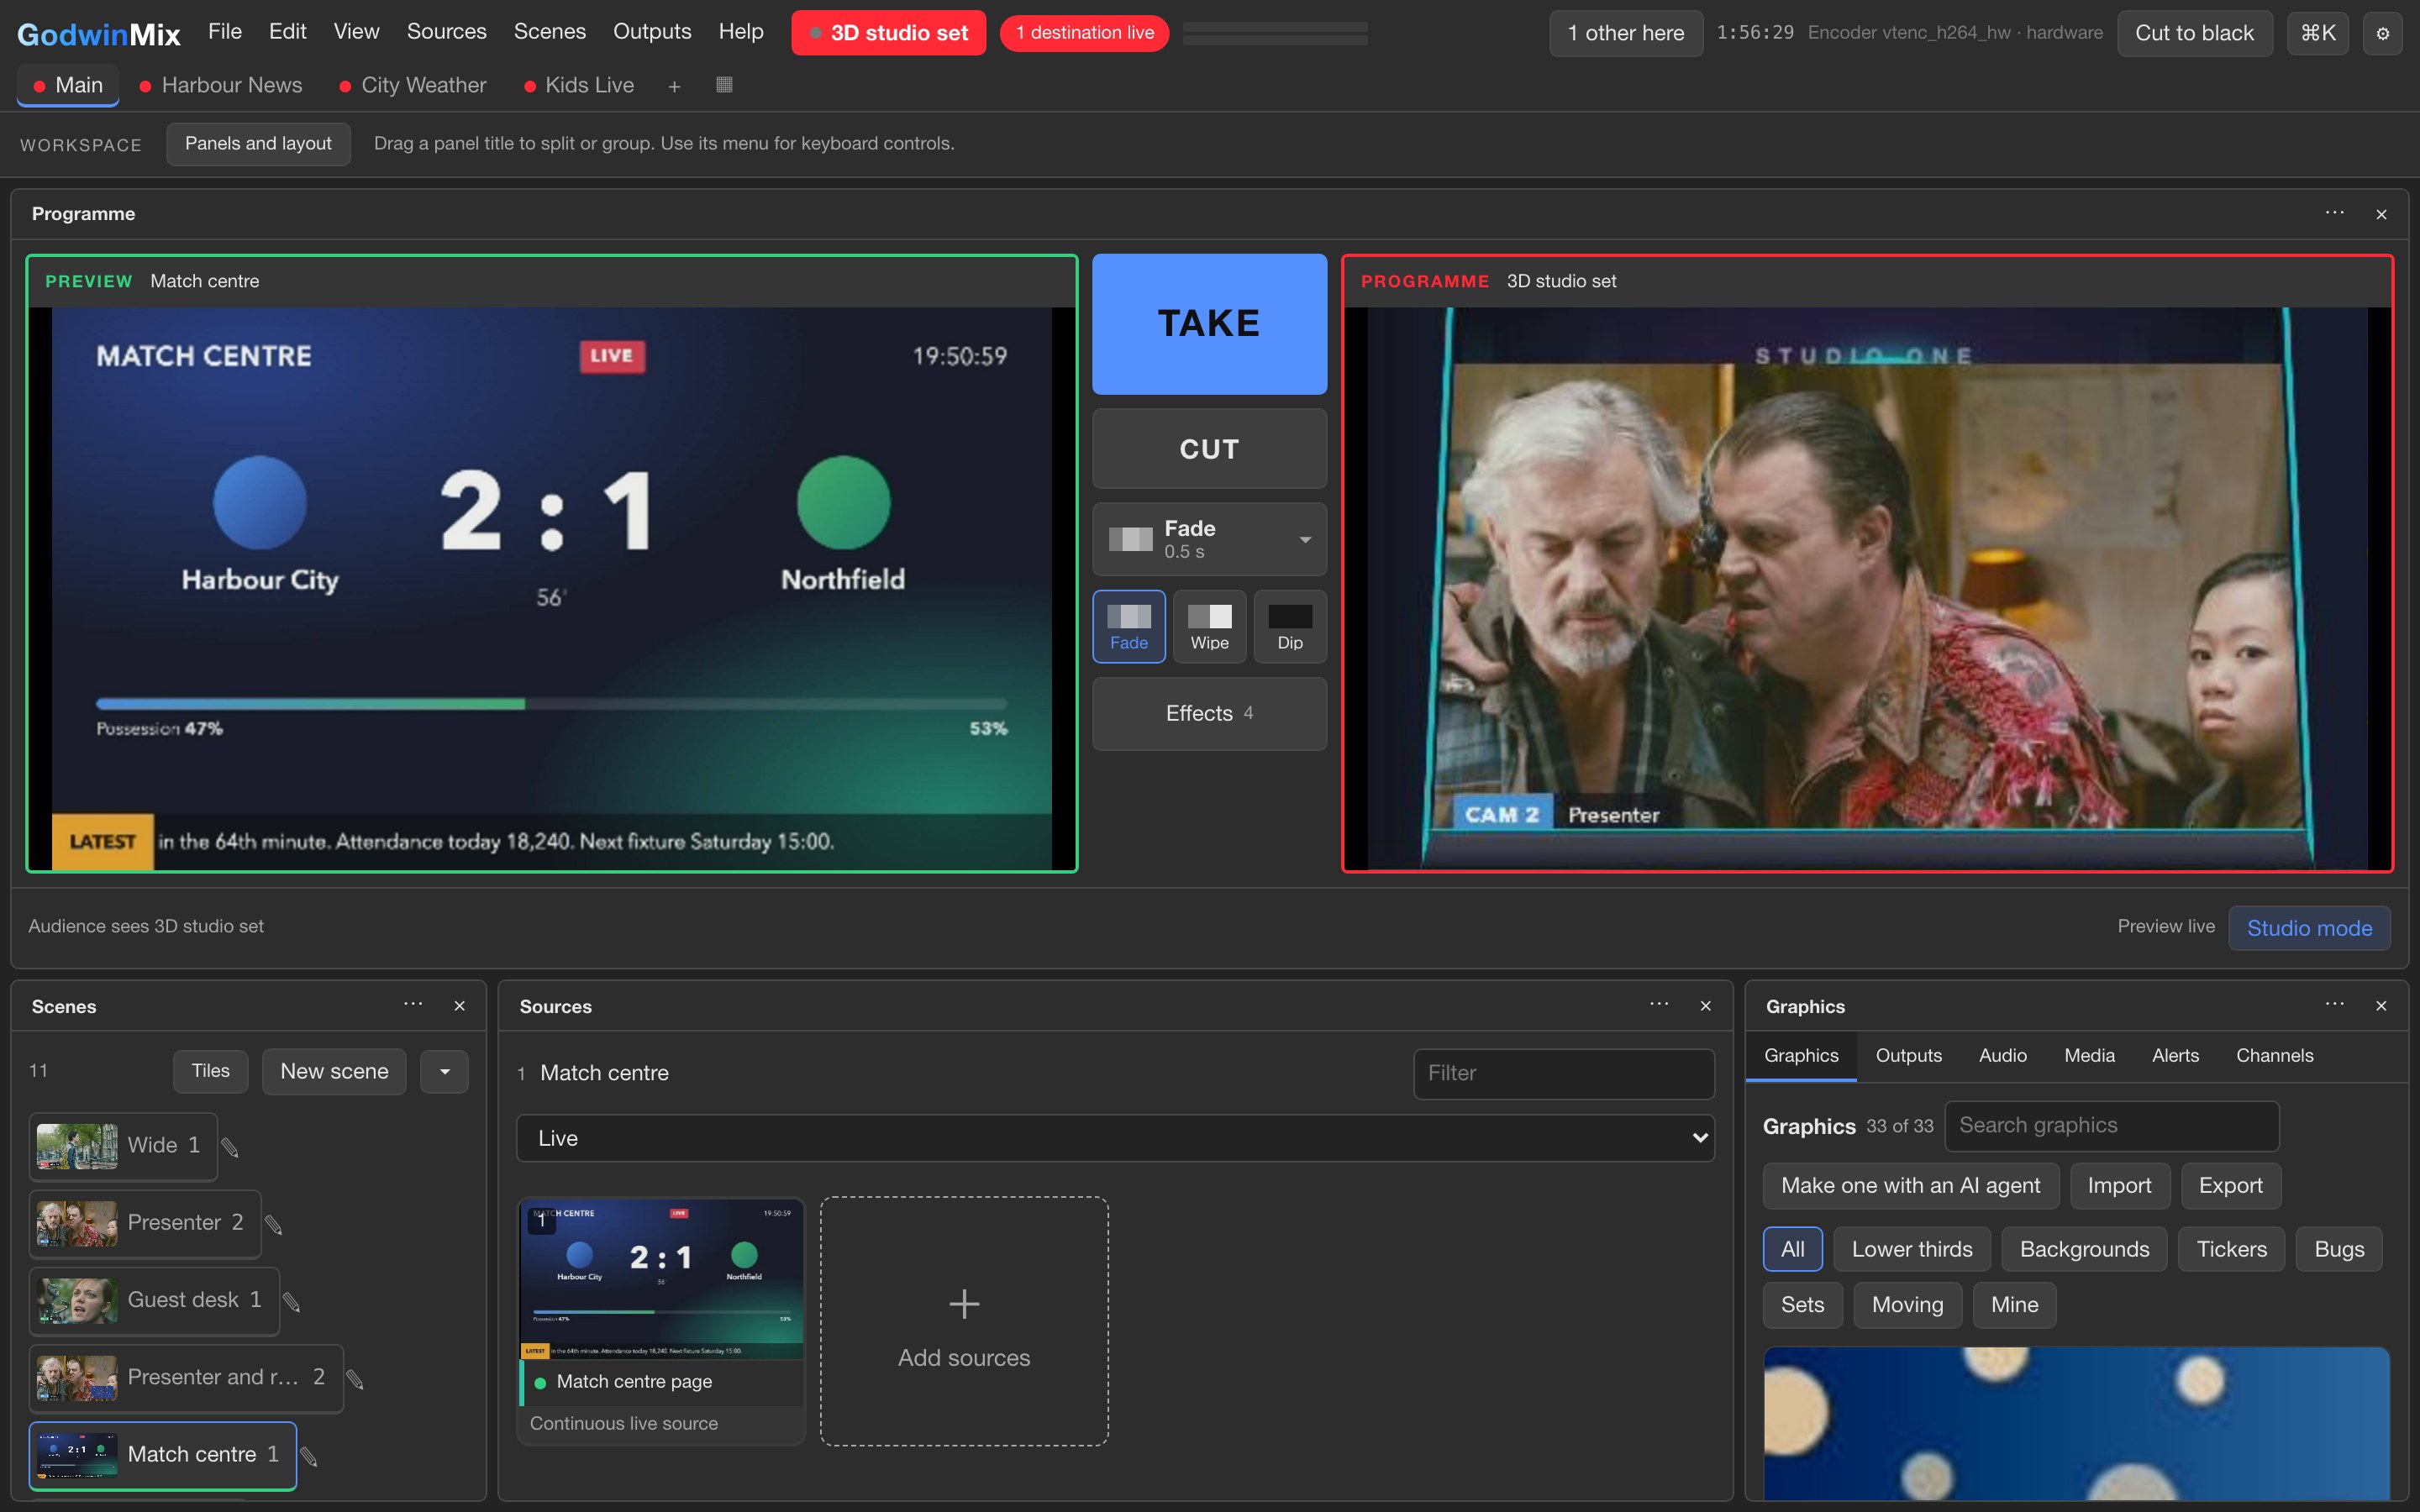
Task: Toggle Studio mode
Action: coord(2309,928)
